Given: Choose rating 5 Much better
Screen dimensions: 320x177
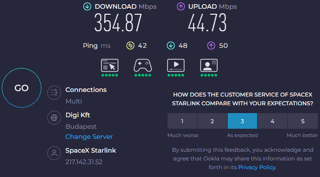Looking at the screenshot, I should (303, 121).
